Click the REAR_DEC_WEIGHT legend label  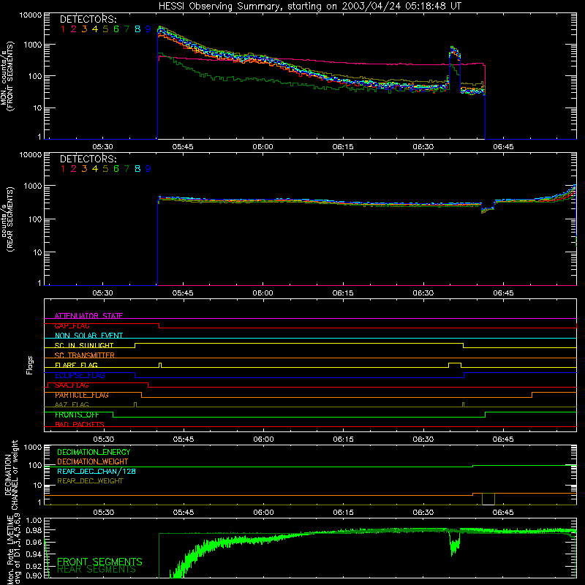[x=90, y=481]
